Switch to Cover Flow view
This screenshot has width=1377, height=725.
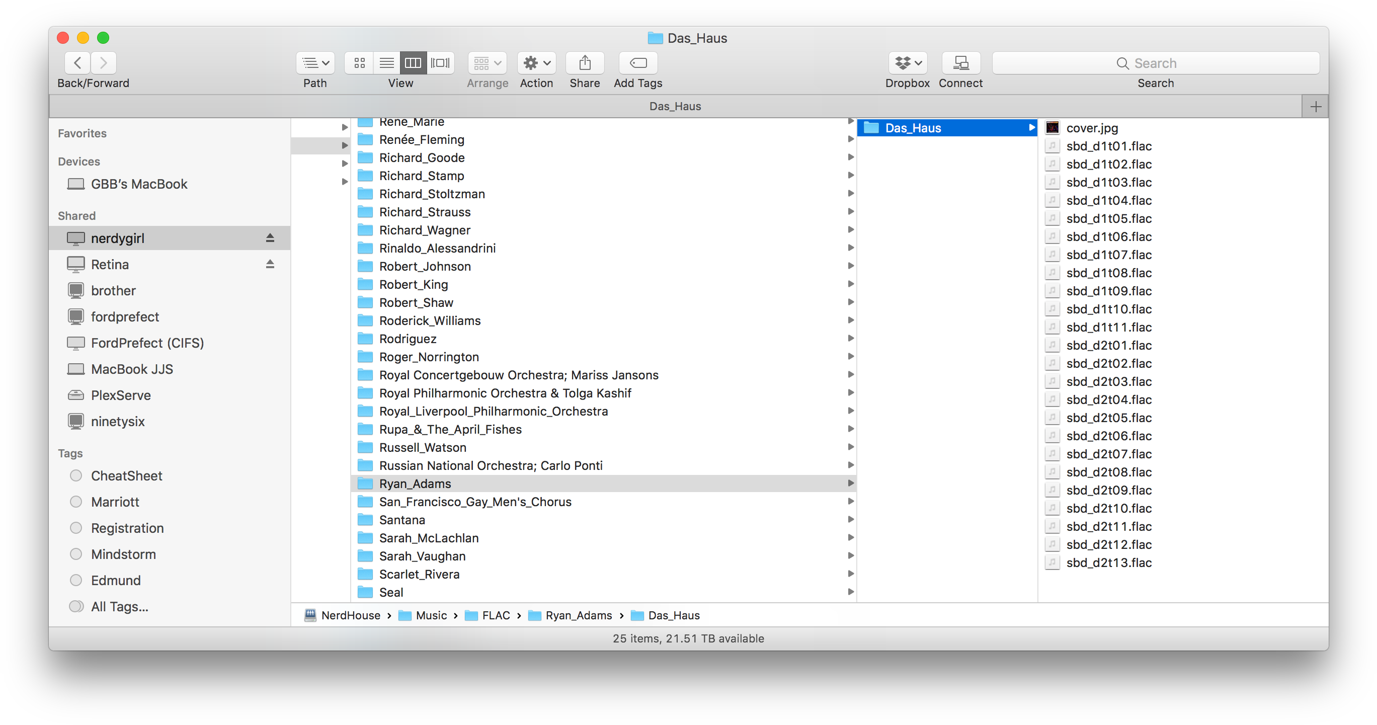pos(441,63)
